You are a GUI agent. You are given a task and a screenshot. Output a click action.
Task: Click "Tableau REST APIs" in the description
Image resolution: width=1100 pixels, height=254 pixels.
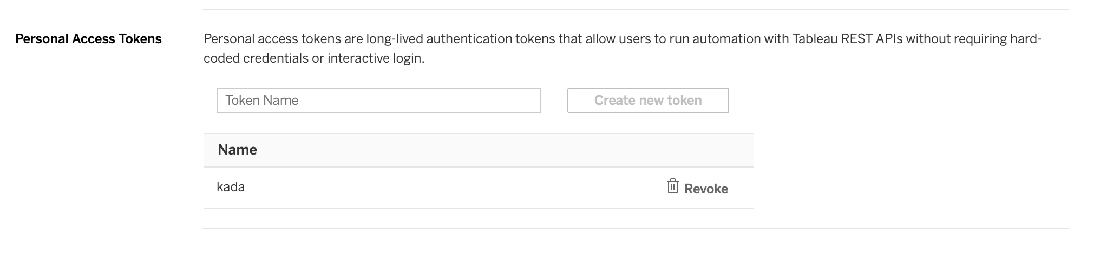(847, 39)
